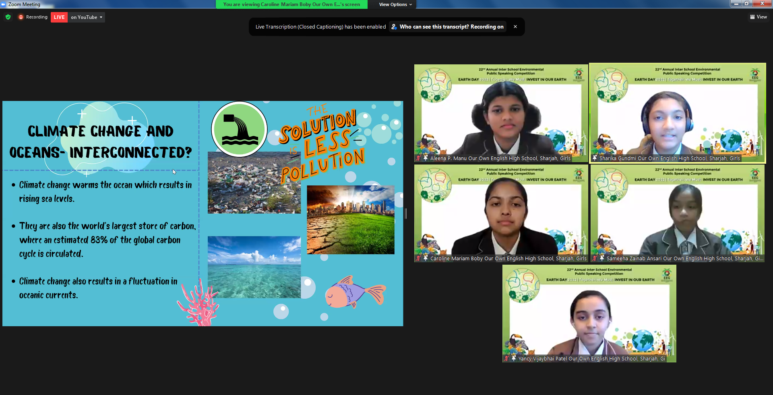Click the green encryption shield icon
This screenshot has height=395, width=773.
tap(8, 17)
